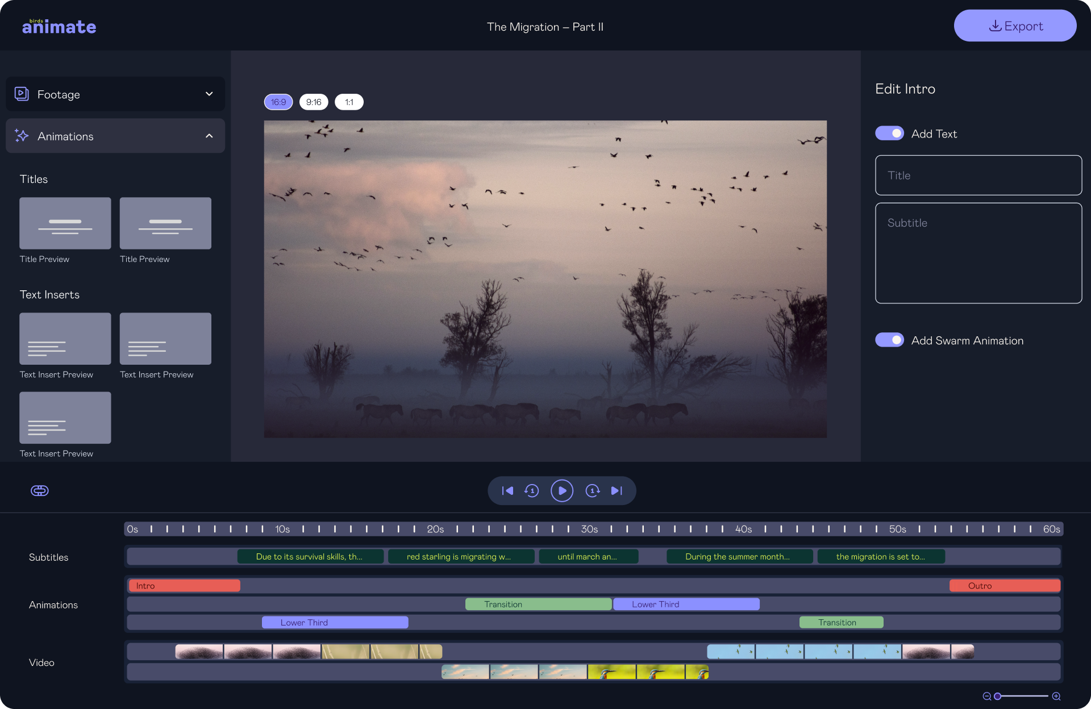Screen dimensions: 1091x709
Task: Select the 9:16 aspect ratio
Action: (x=314, y=102)
